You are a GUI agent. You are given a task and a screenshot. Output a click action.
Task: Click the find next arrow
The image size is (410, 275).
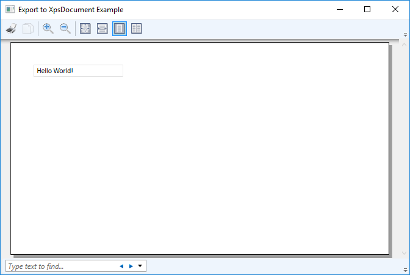[x=131, y=266]
